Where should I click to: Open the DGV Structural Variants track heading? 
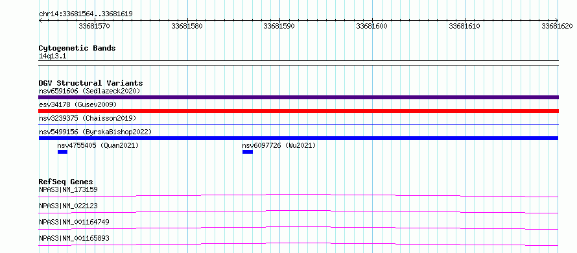[91, 83]
